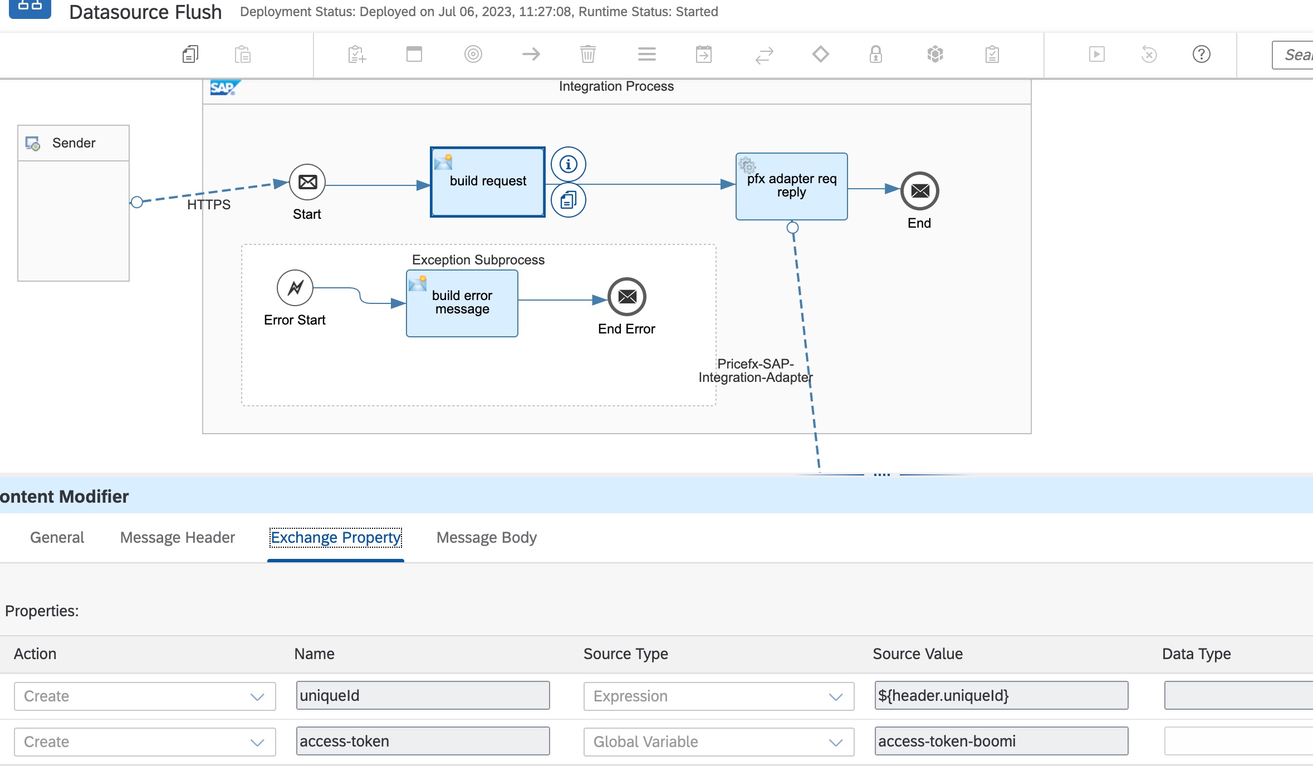This screenshot has height=766, width=1313.
Task: Click the connector arrow icon in toolbar
Action: pyautogui.click(x=531, y=55)
